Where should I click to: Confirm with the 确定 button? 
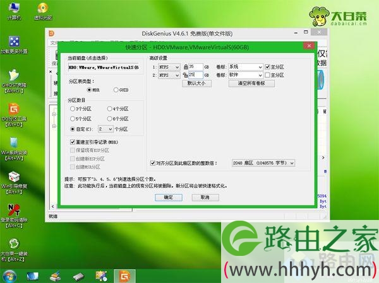(x=169, y=197)
